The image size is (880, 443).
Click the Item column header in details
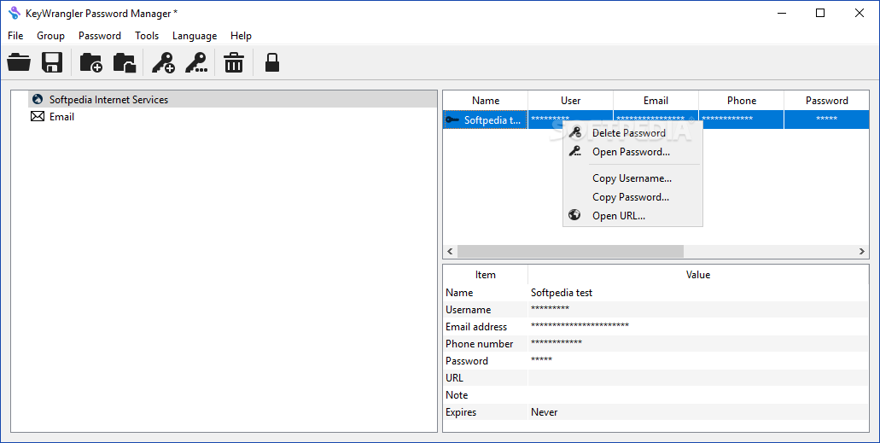486,275
